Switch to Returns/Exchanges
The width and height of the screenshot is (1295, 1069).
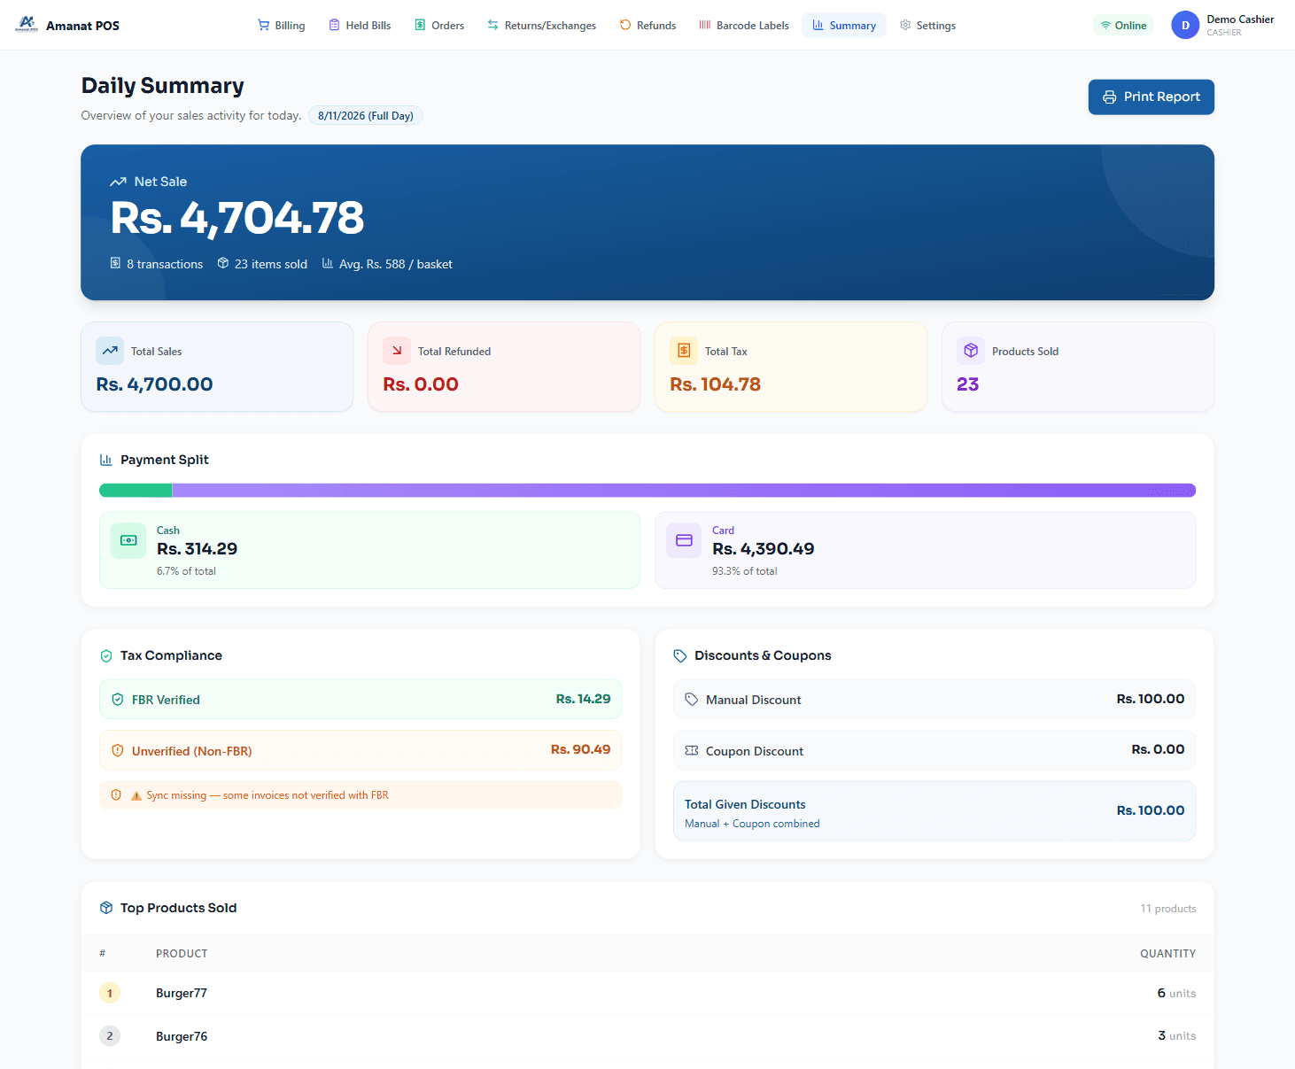(541, 26)
